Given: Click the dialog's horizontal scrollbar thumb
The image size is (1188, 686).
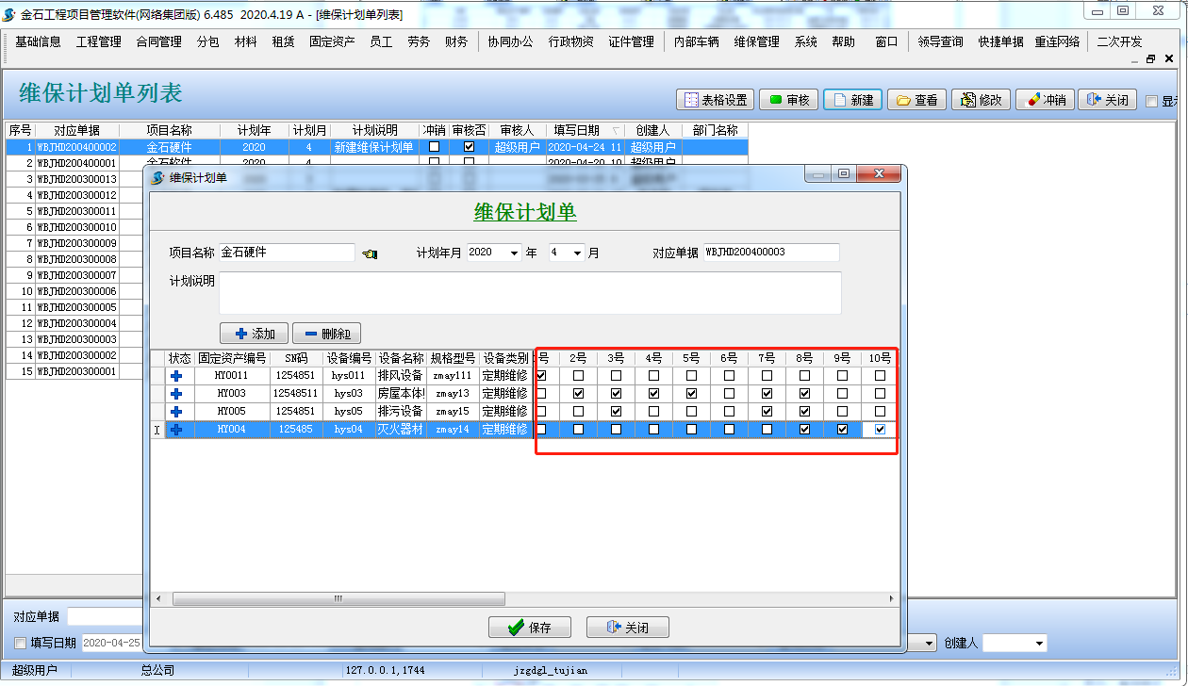Looking at the screenshot, I should (x=338, y=598).
